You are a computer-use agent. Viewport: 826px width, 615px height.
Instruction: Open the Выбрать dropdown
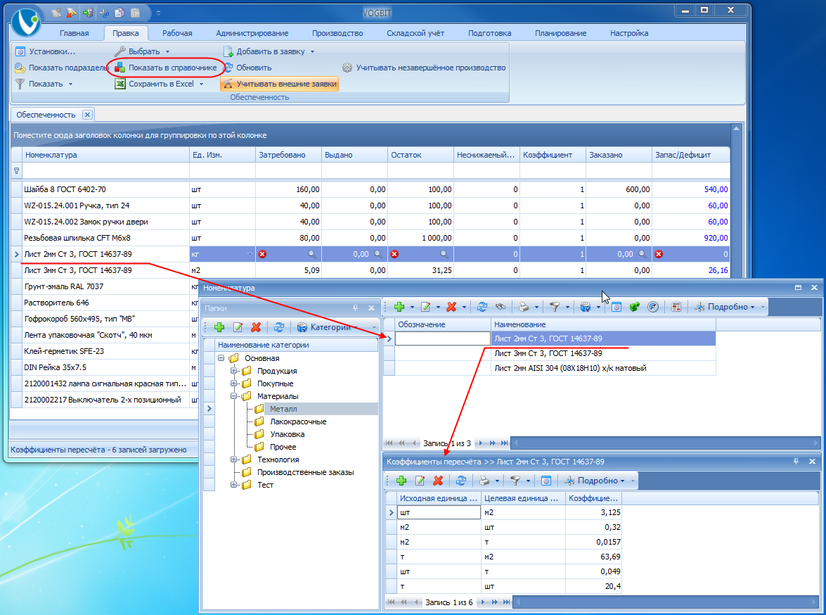142,51
